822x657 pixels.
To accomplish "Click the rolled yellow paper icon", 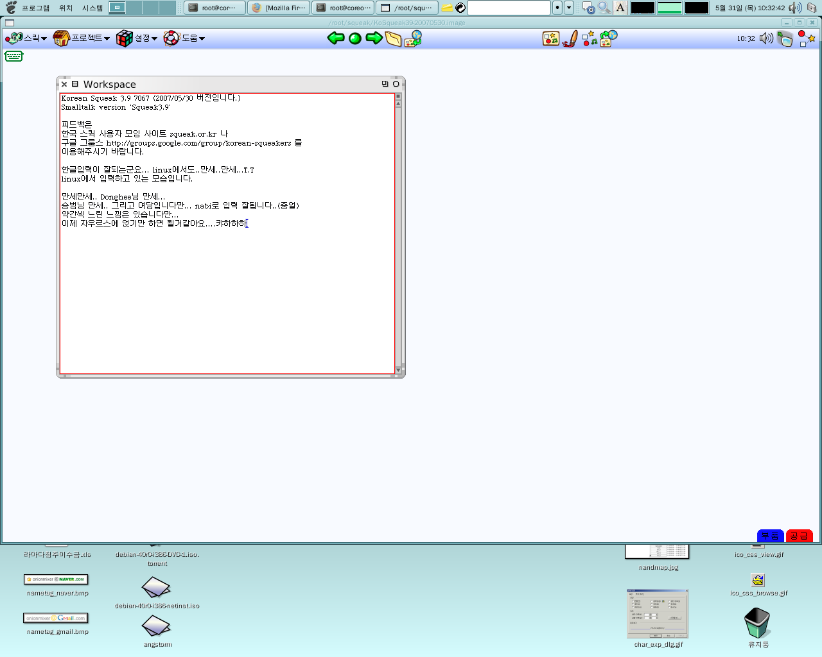I will coord(393,39).
